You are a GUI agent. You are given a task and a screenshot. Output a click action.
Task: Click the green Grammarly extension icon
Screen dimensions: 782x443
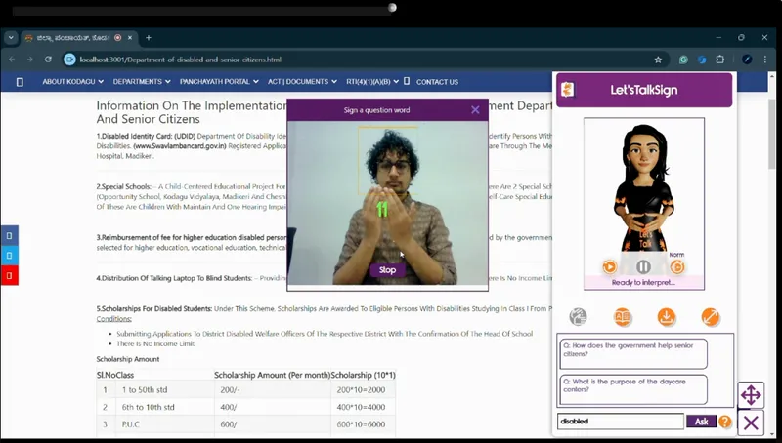[x=683, y=60]
